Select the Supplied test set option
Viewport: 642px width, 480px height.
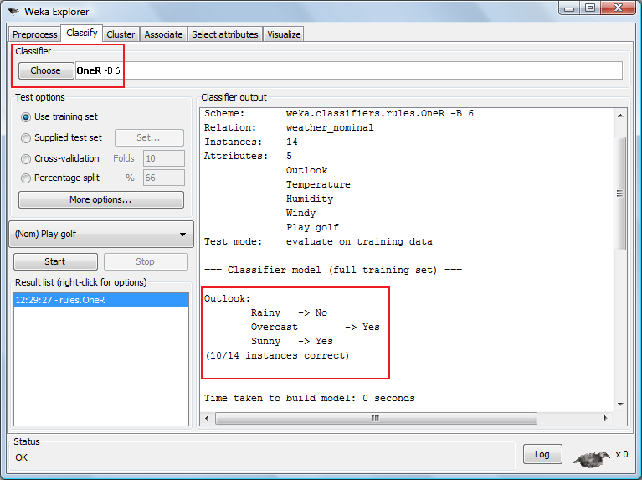(x=26, y=138)
